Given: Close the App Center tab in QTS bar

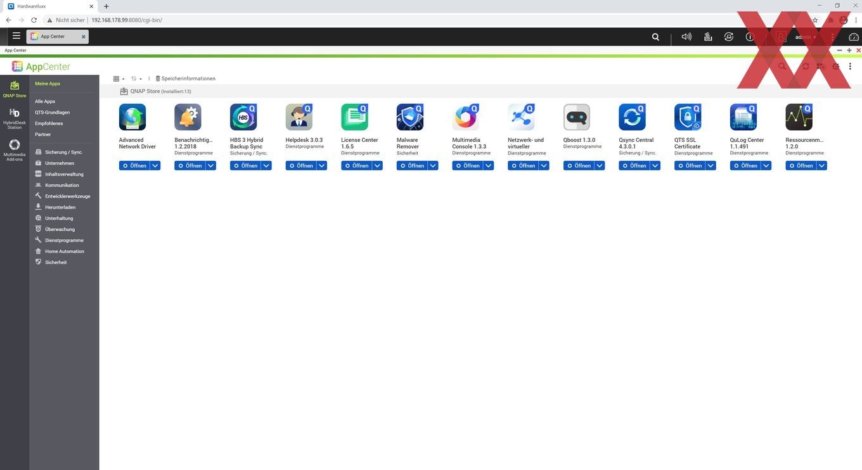Looking at the screenshot, I should click(83, 37).
